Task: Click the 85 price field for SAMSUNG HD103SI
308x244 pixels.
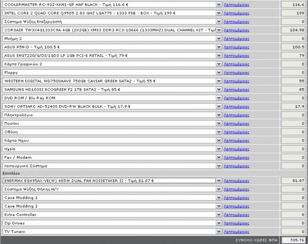Action: [293, 89]
